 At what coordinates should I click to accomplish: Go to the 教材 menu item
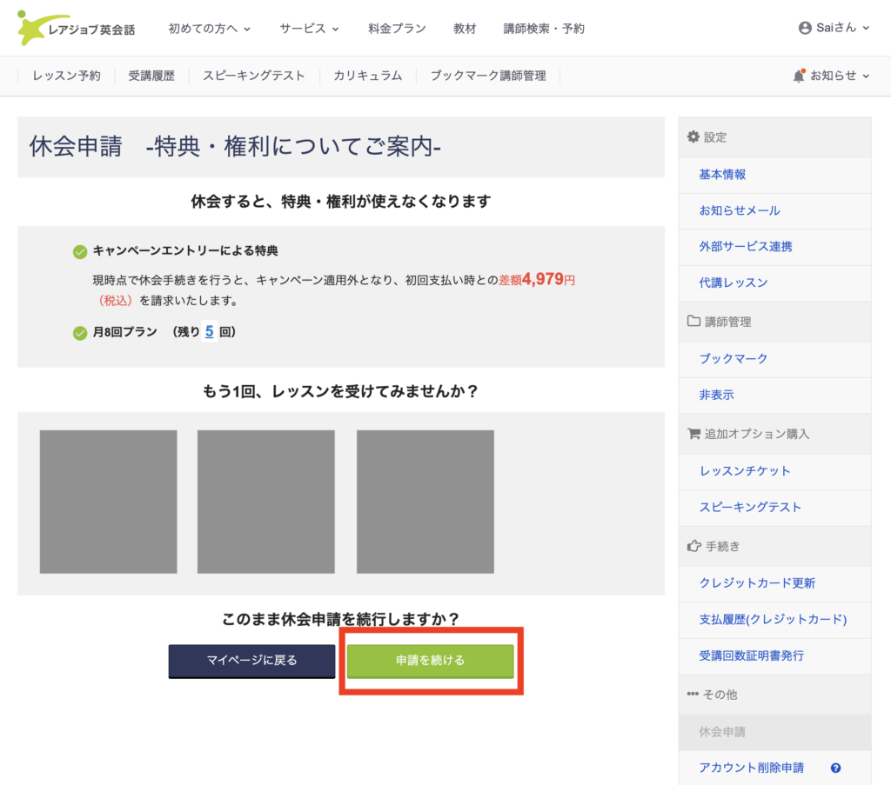(465, 29)
